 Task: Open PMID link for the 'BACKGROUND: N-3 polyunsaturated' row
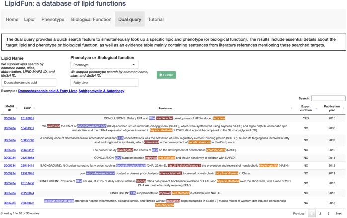click(27, 166)
